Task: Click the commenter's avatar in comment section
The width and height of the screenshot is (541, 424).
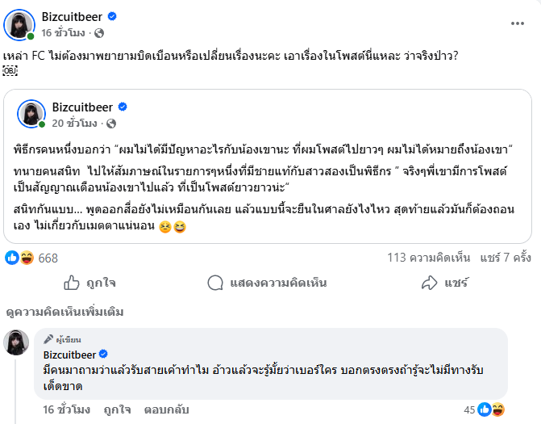Action: (17, 343)
